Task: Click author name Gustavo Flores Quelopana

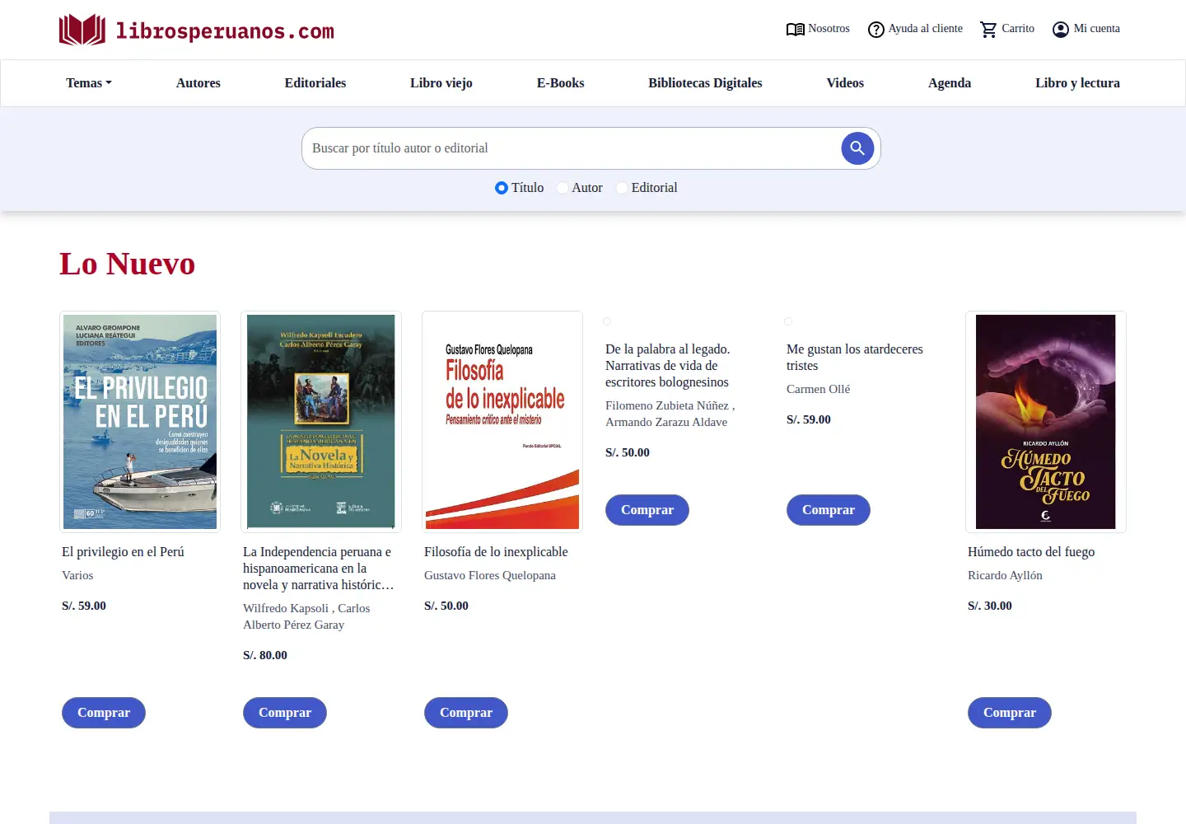Action: (x=490, y=575)
